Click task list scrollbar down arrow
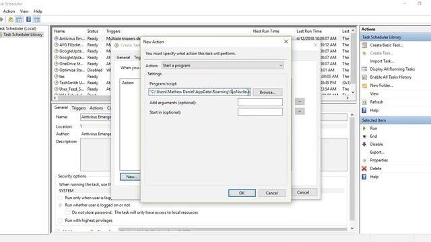The image size is (431, 242). click(353, 92)
